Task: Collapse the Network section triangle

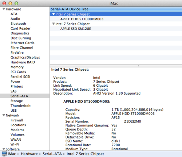Action: tap(4, 115)
